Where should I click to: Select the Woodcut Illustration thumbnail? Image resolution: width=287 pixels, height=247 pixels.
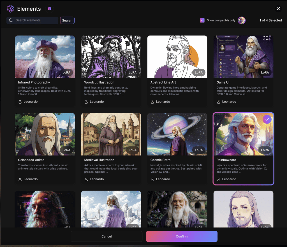click(x=111, y=57)
